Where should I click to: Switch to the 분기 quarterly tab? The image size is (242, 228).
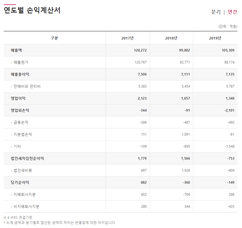tap(216, 12)
